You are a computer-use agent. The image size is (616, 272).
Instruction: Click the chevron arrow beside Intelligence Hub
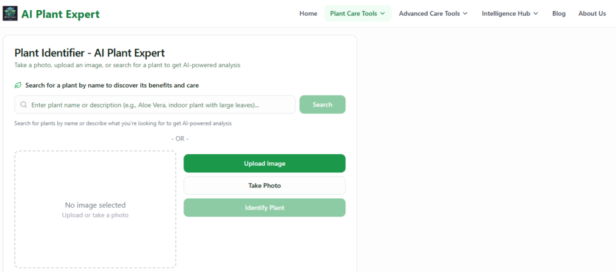click(x=535, y=14)
